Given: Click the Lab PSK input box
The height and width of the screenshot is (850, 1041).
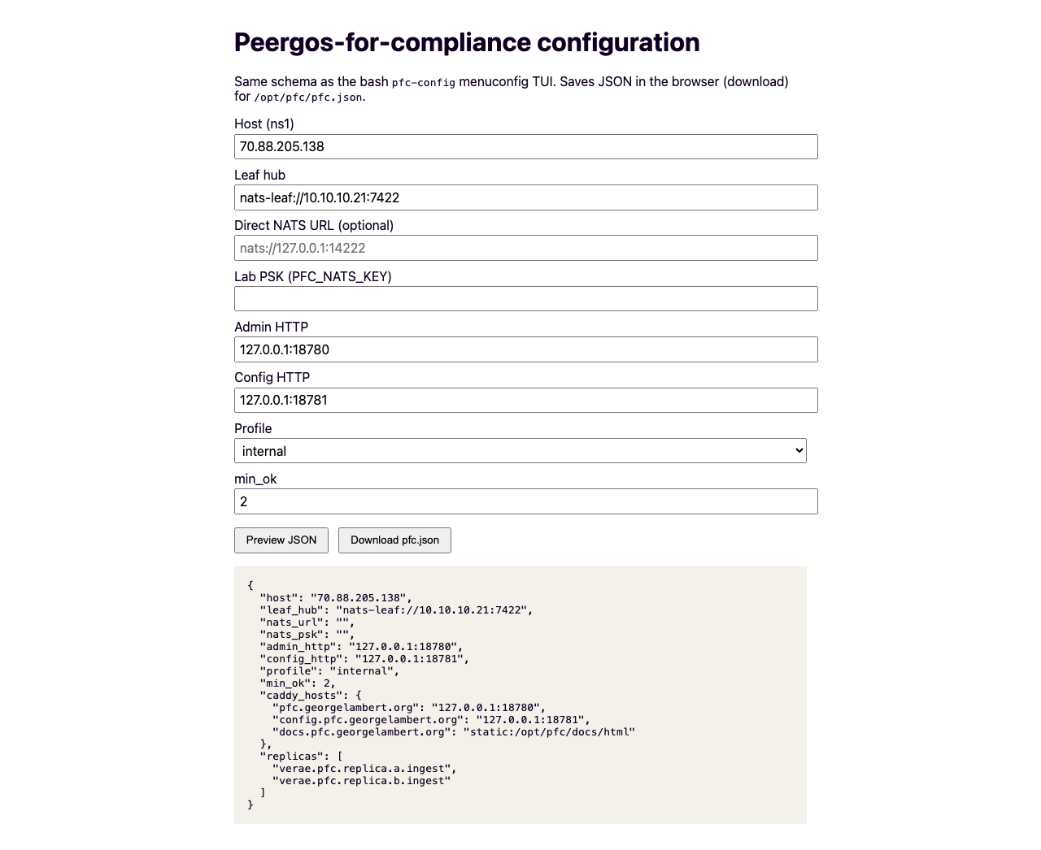Looking at the screenshot, I should 526,299.
